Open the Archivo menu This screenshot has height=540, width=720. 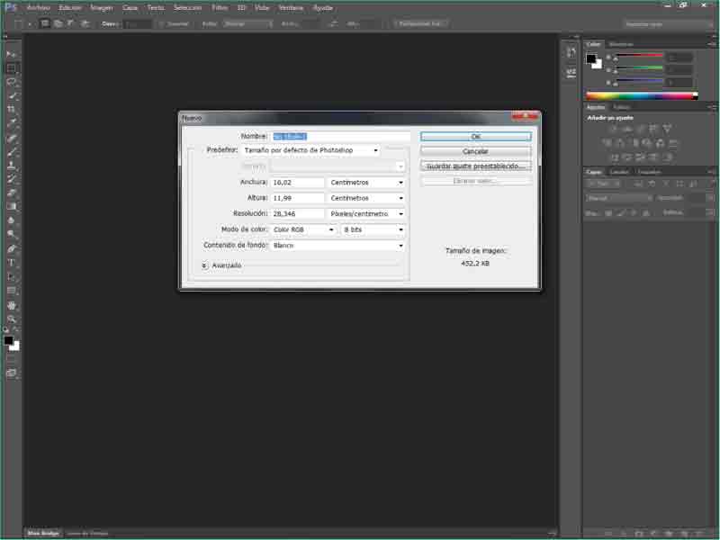(38, 7)
